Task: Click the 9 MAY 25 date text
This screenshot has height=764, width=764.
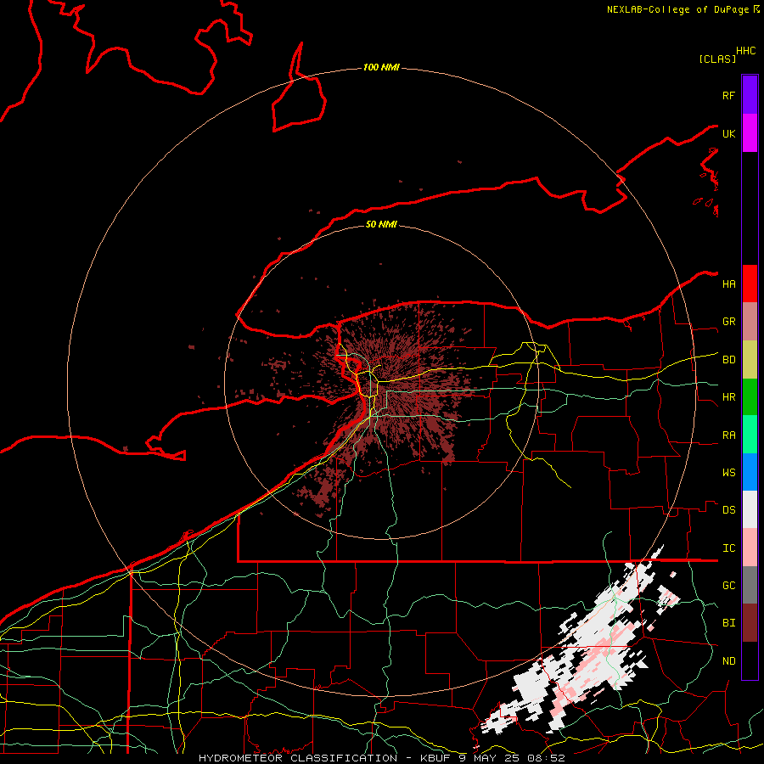Action: click(489, 758)
